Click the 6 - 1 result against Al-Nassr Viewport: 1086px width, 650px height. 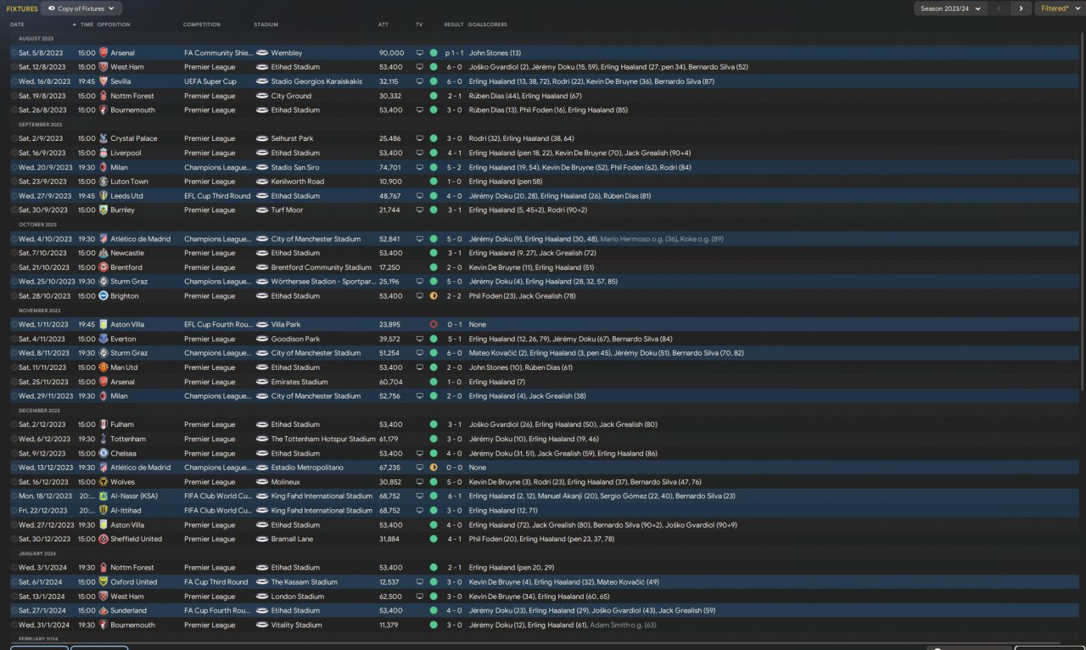[x=454, y=496]
